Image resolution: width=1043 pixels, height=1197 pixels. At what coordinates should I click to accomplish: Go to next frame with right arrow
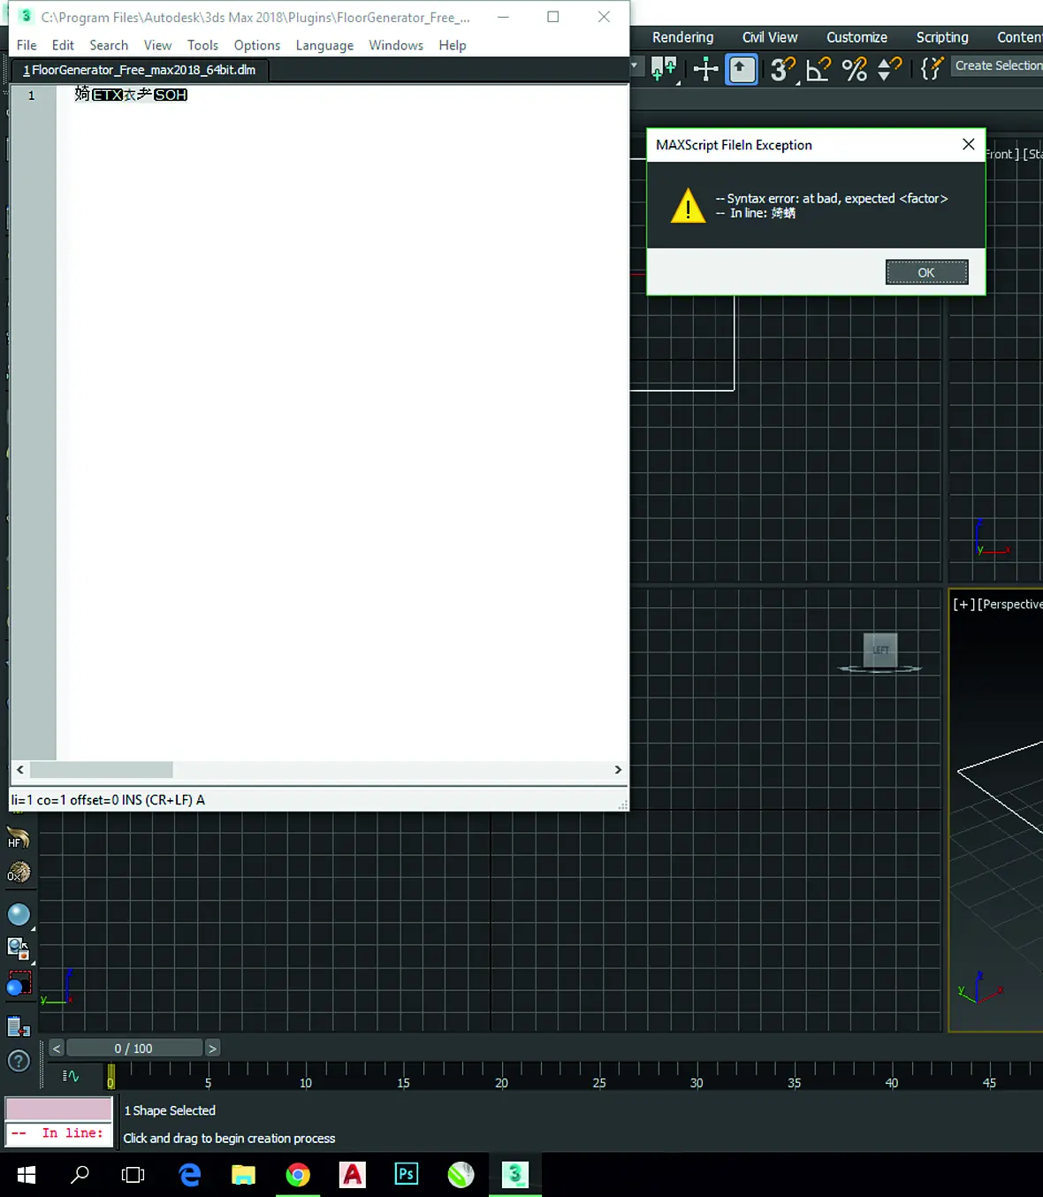pyautogui.click(x=212, y=1048)
